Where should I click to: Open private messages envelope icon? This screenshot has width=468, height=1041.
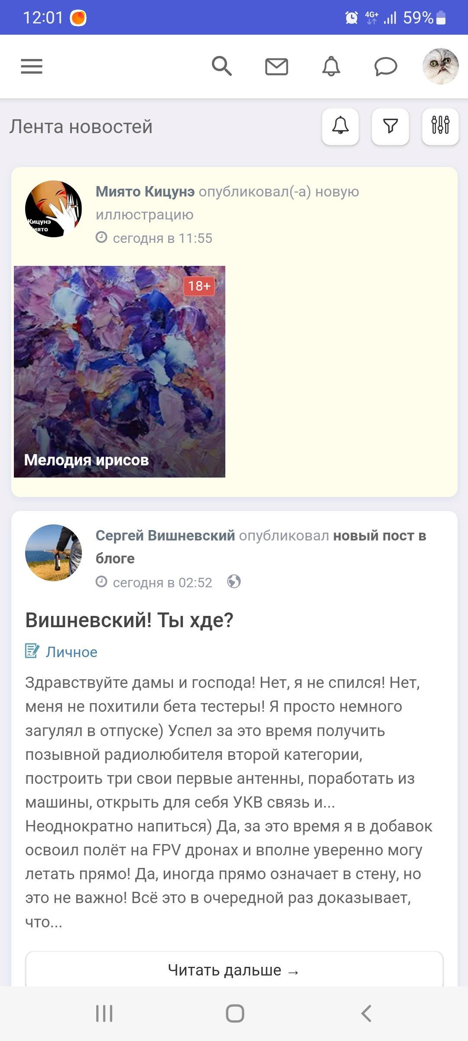pyautogui.click(x=276, y=67)
